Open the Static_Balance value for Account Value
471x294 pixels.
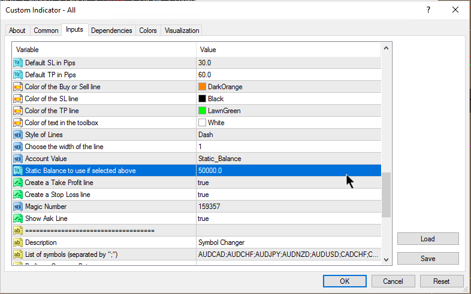[x=288, y=159]
